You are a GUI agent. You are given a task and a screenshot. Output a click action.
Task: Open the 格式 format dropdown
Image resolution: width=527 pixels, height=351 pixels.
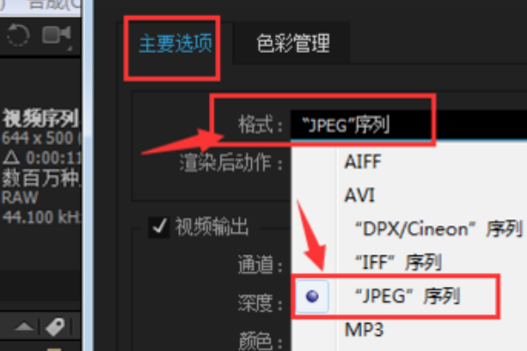[408, 125]
